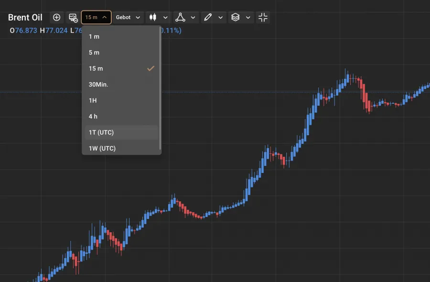Select the drawing pencil tool
The image size is (430, 282).
pos(207,17)
